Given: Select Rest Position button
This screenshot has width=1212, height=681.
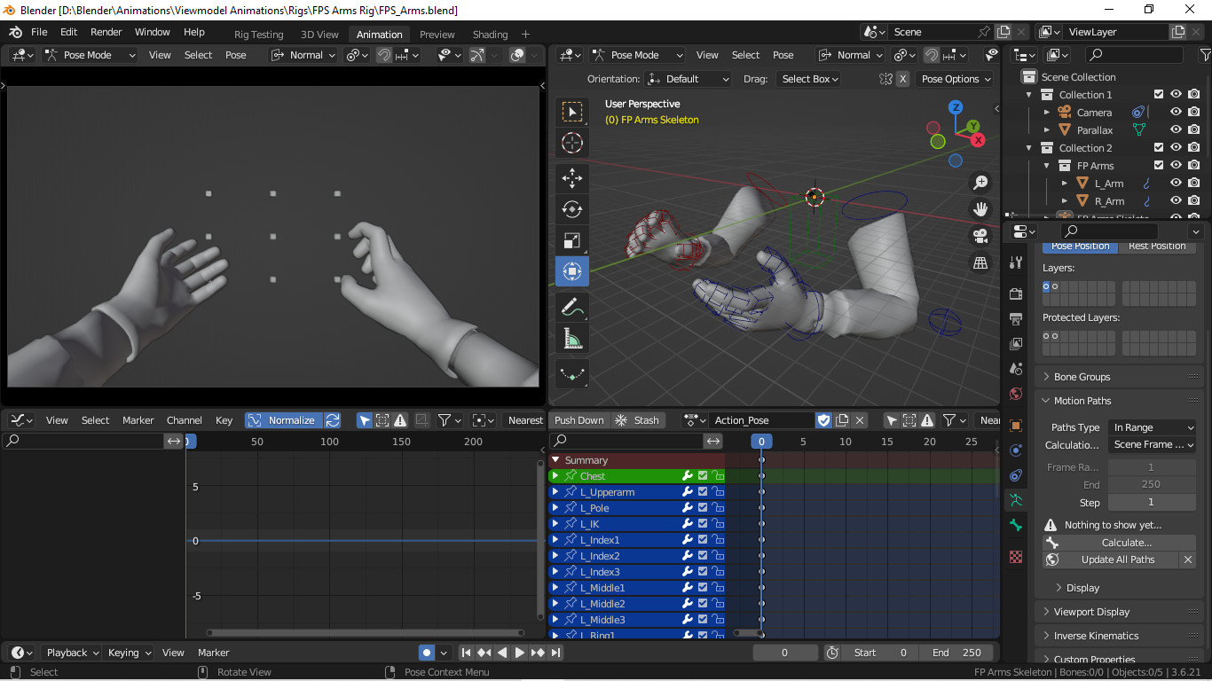Looking at the screenshot, I should pyautogui.click(x=1157, y=246).
